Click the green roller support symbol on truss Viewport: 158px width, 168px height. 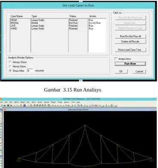(x=152, y=159)
